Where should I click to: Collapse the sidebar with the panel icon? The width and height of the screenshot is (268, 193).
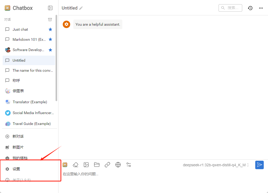tap(50, 8)
